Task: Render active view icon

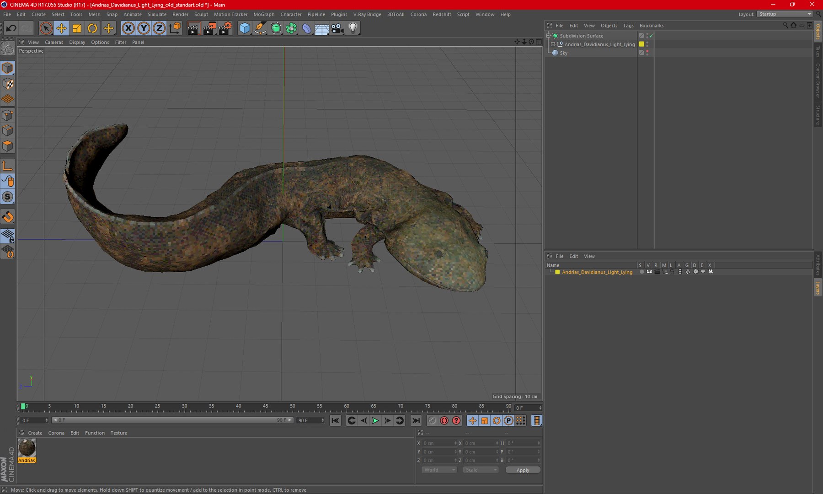Action: coord(193,28)
